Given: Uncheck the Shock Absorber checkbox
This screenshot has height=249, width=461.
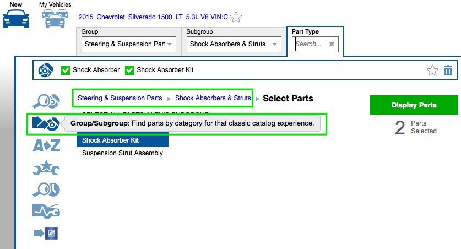Looking at the screenshot, I should point(66,71).
